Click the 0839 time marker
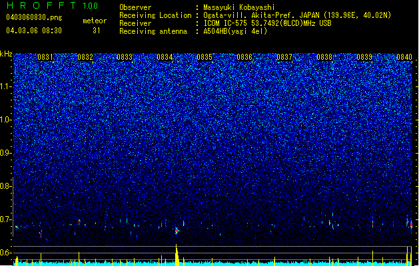This screenshot has width=419, height=266. click(364, 57)
